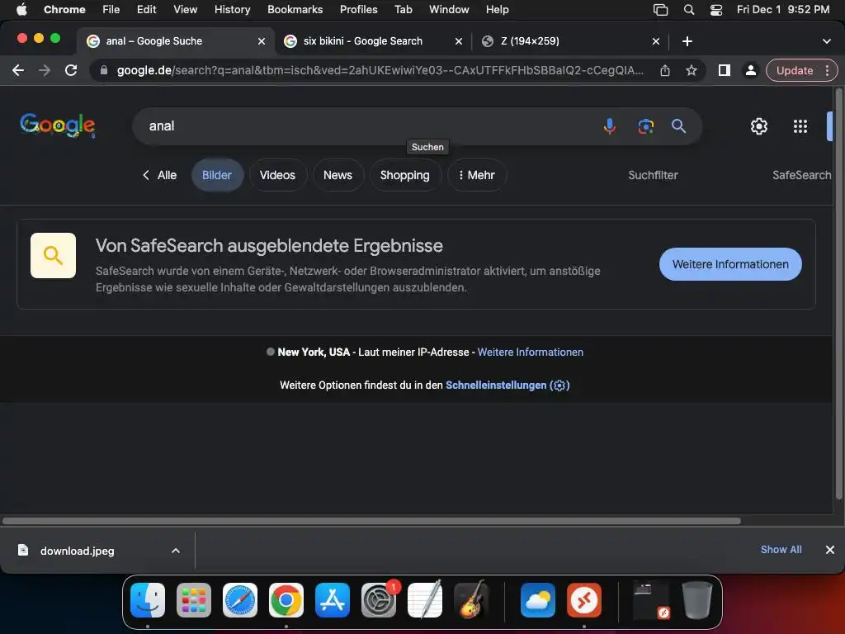Open the Schnelleinstellungen link
Screen dimensions: 845x634
point(507,385)
